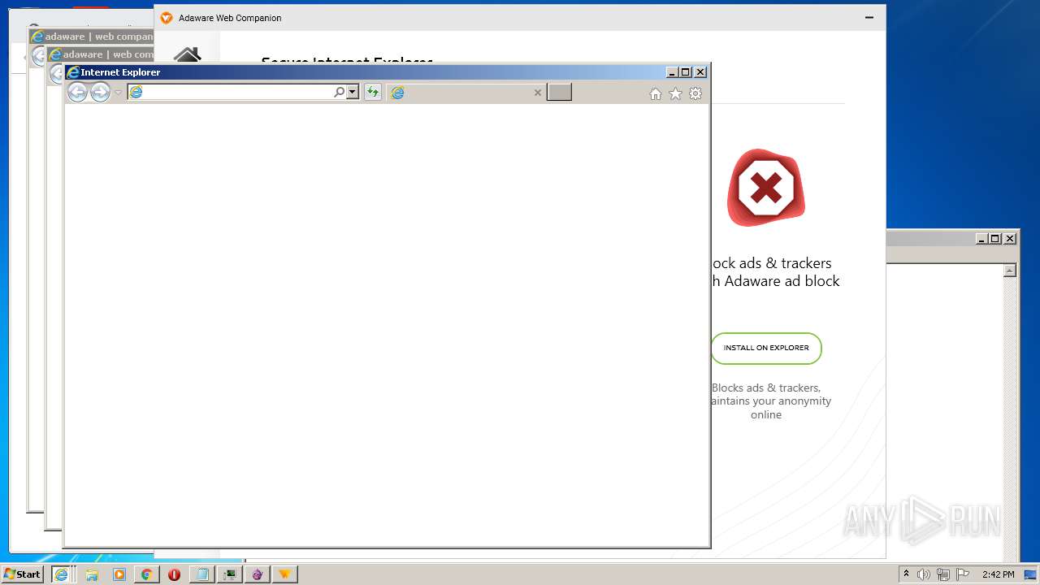The height and width of the screenshot is (585, 1040).
Task: Open the Internet Explorer Tools gear menu
Action: [x=695, y=94]
